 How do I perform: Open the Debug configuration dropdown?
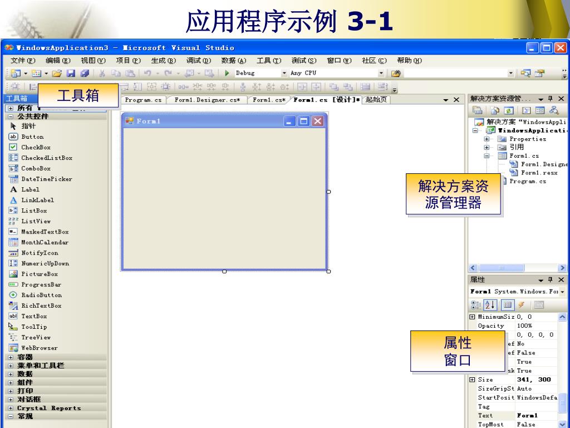click(x=284, y=73)
